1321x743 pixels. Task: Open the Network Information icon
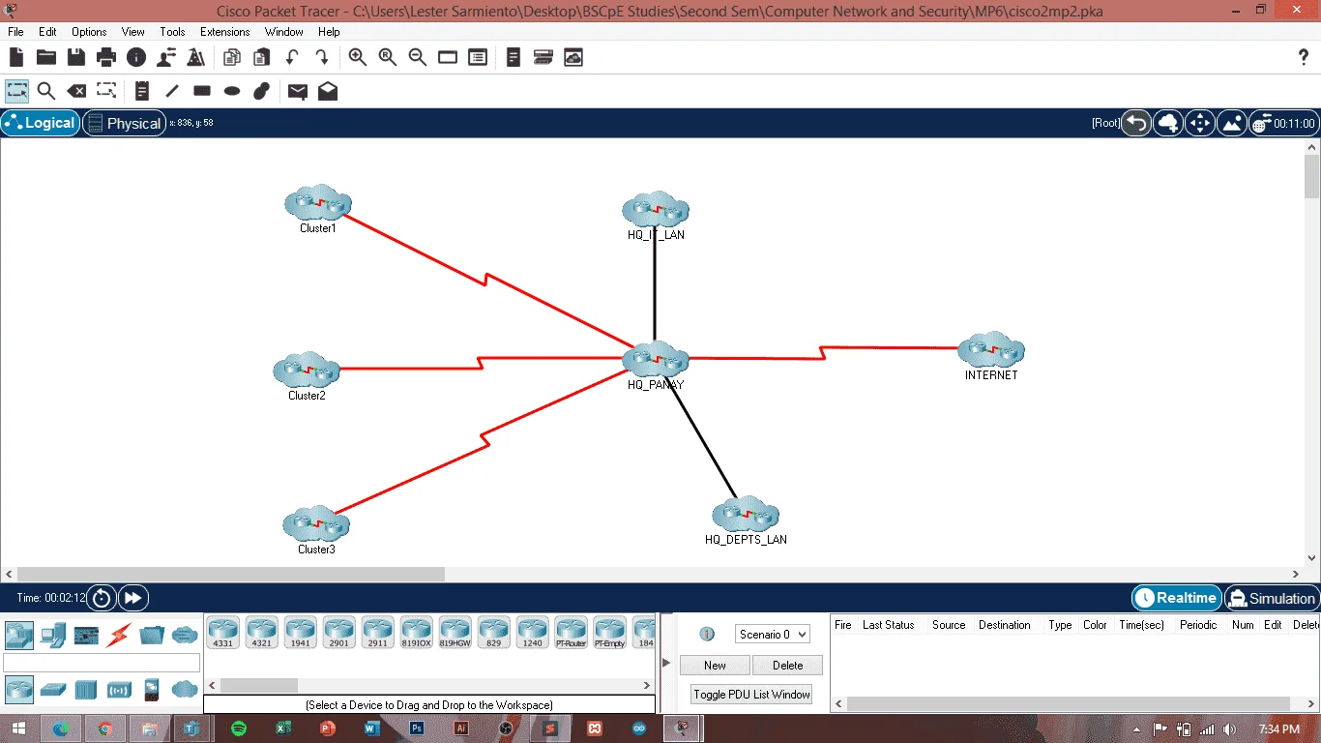coord(136,58)
